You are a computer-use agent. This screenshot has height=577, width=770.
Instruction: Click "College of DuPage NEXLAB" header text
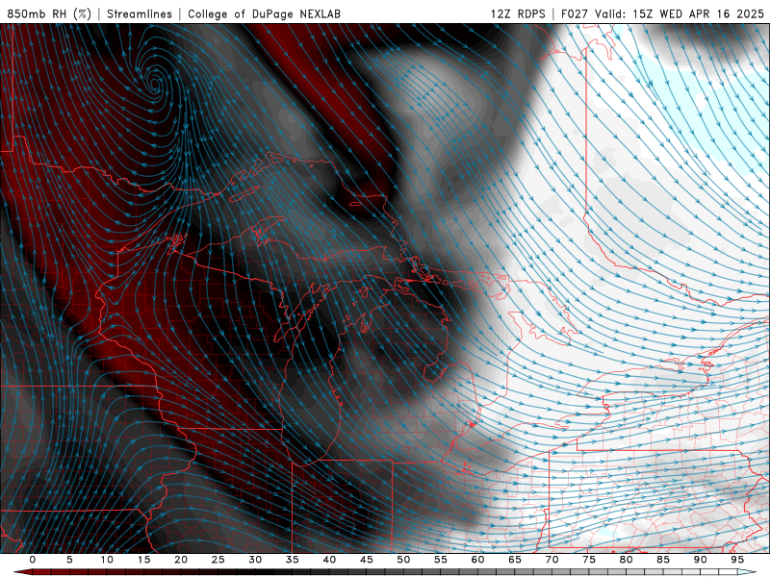264,13
